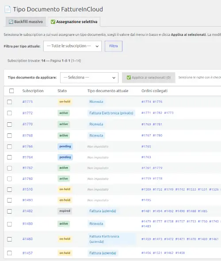Viewport: 221px width, 261px height.
Task: Open linked order #1774
Action: tap(146, 102)
